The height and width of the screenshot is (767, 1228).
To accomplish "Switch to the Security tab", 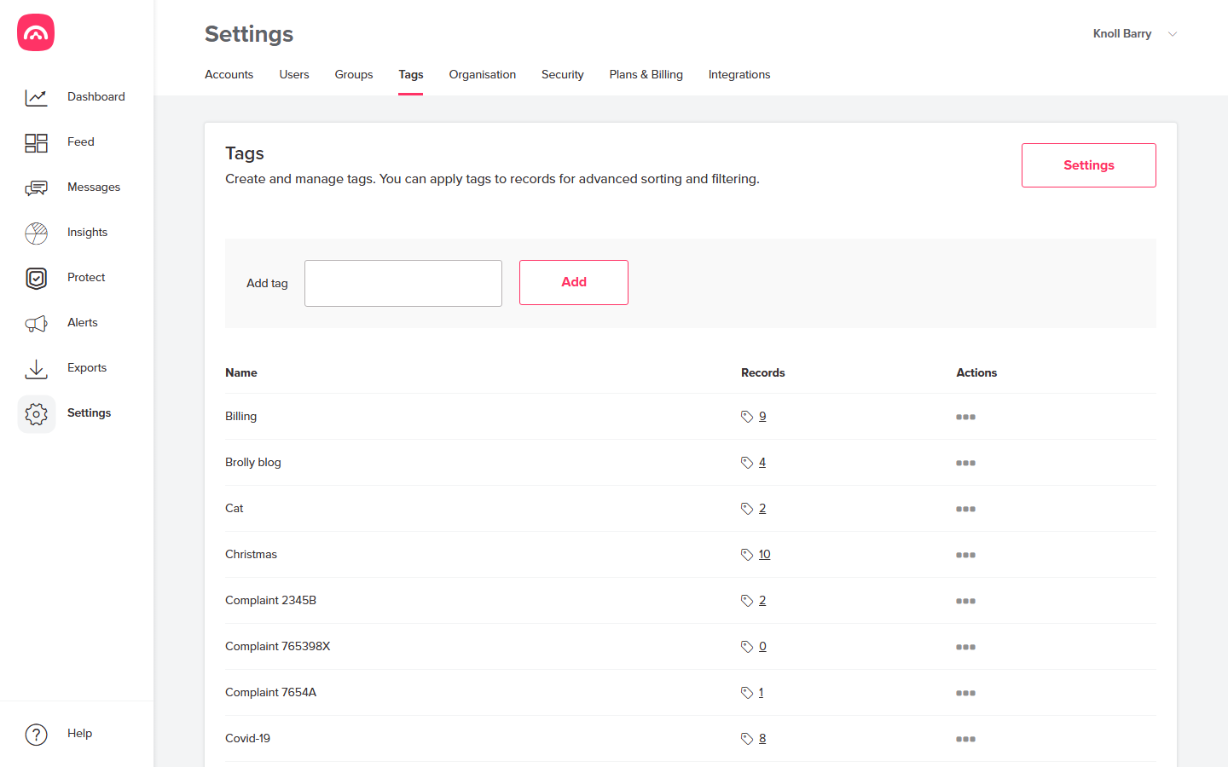I will (563, 74).
